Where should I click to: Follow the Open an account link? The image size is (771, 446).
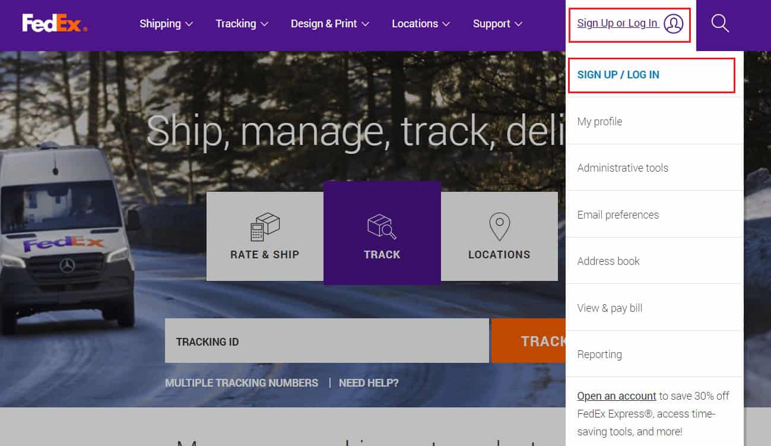tap(617, 396)
